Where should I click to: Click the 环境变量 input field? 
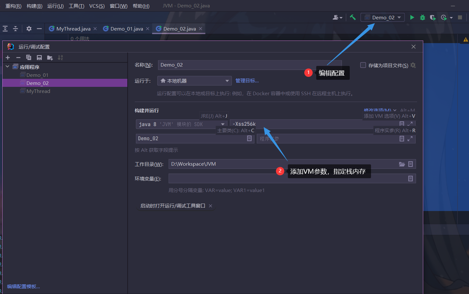click(x=287, y=179)
